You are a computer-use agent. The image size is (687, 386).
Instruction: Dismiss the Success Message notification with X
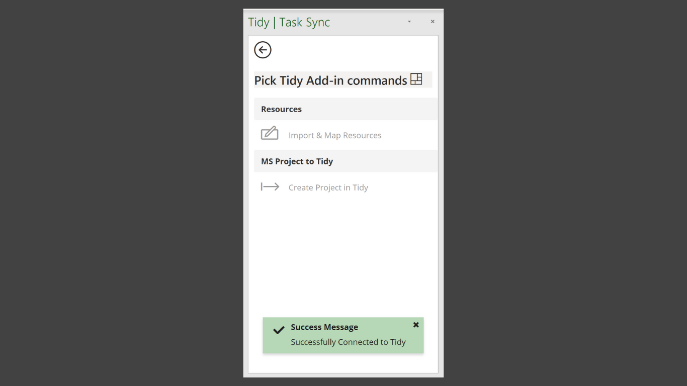coord(416,325)
